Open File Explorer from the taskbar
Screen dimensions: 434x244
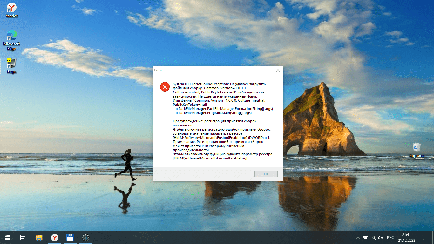tap(39, 238)
